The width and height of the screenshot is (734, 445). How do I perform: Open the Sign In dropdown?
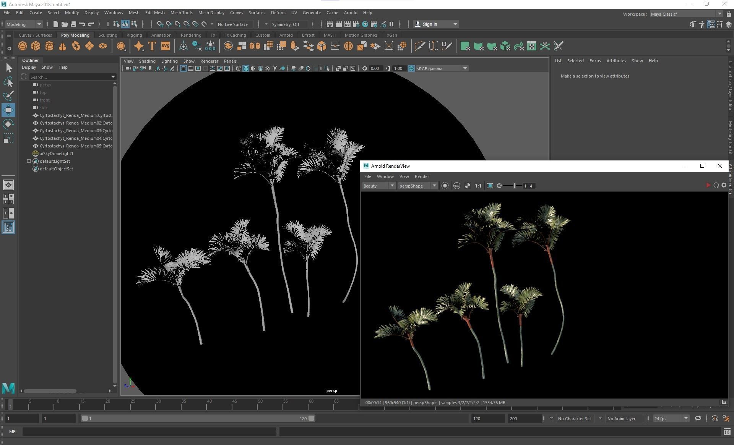tap(436, 24)
